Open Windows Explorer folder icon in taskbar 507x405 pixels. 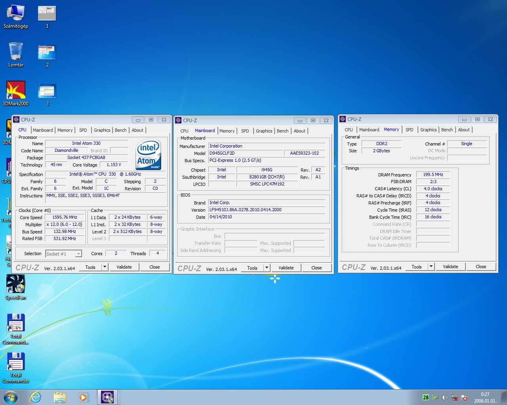coord(60,397)
